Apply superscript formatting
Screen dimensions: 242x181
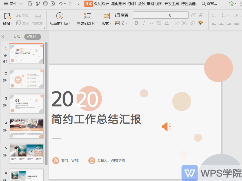click(x=177, y=23)
